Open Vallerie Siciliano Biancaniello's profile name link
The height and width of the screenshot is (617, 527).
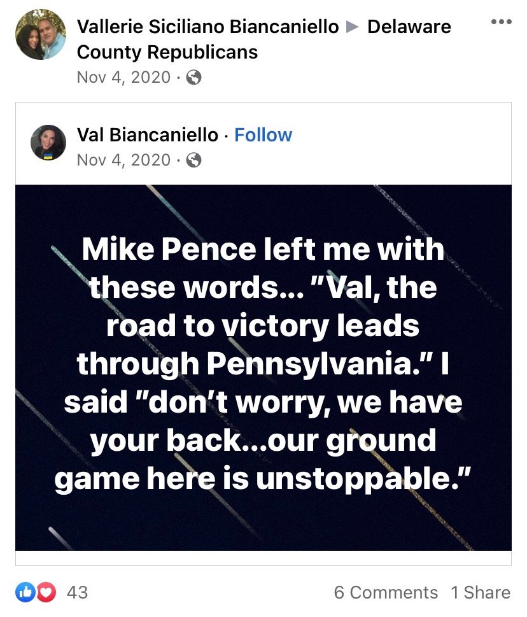pos(207,27)
